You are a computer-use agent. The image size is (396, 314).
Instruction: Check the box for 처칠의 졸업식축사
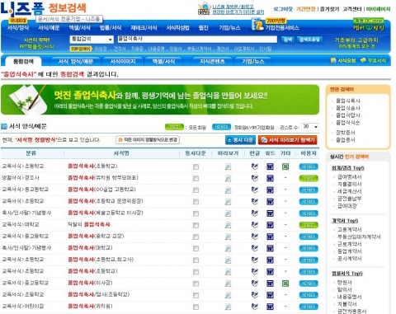[196, 225]
